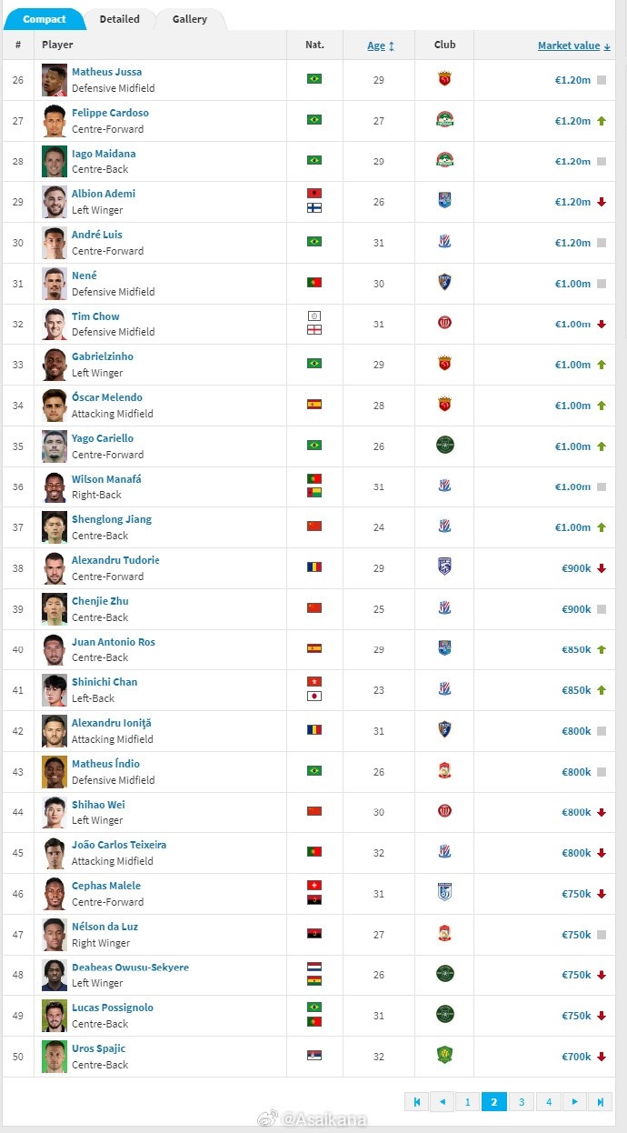Click Uros Spajic's club crest

click(x=444, y=1056)
